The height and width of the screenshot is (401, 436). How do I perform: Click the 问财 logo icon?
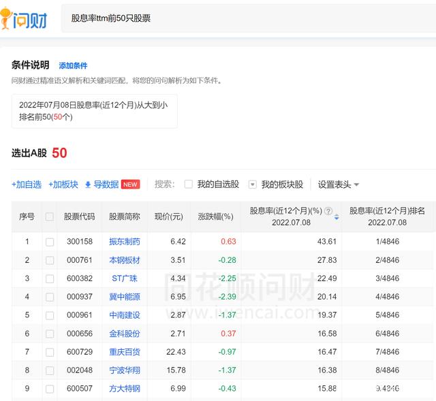click(24, 19)
